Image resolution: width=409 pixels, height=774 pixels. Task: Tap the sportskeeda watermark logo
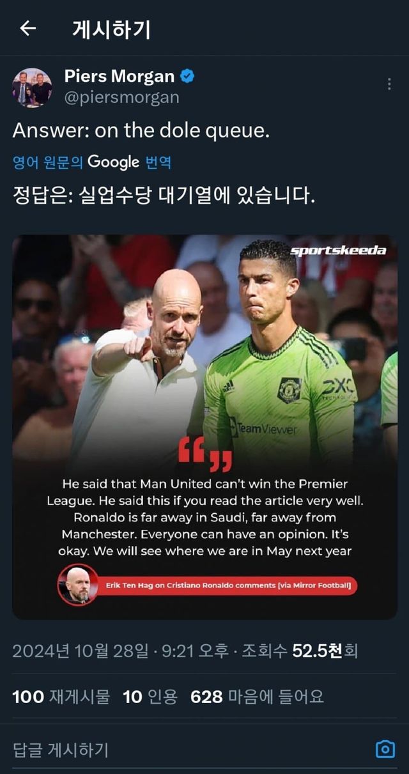click(x=339, y=251)
